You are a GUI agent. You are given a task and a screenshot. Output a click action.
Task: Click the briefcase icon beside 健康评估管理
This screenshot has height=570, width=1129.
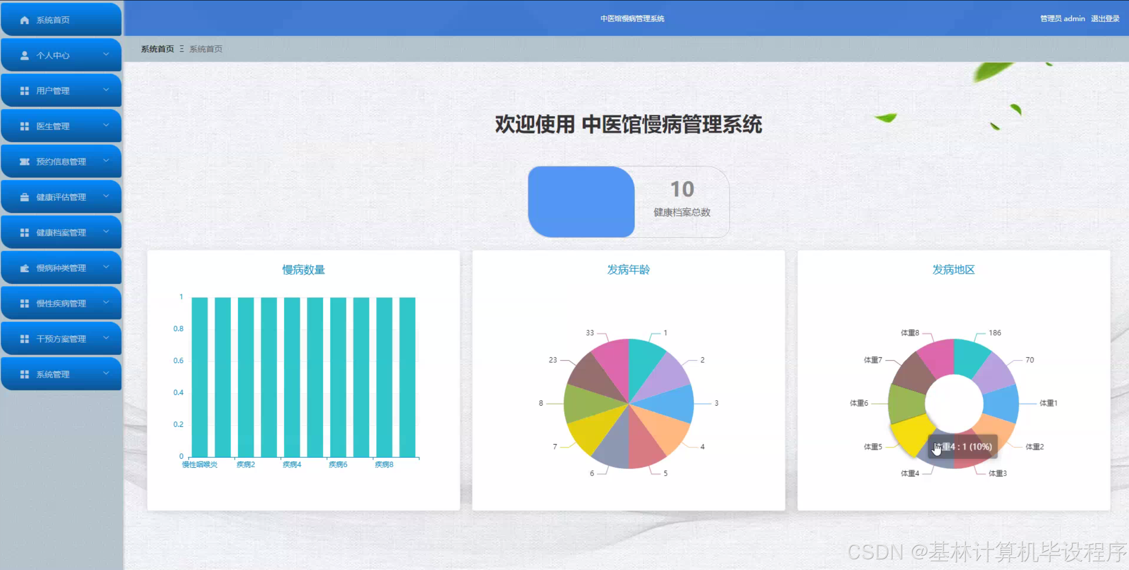pyautogui.click(x=24, y=197)
